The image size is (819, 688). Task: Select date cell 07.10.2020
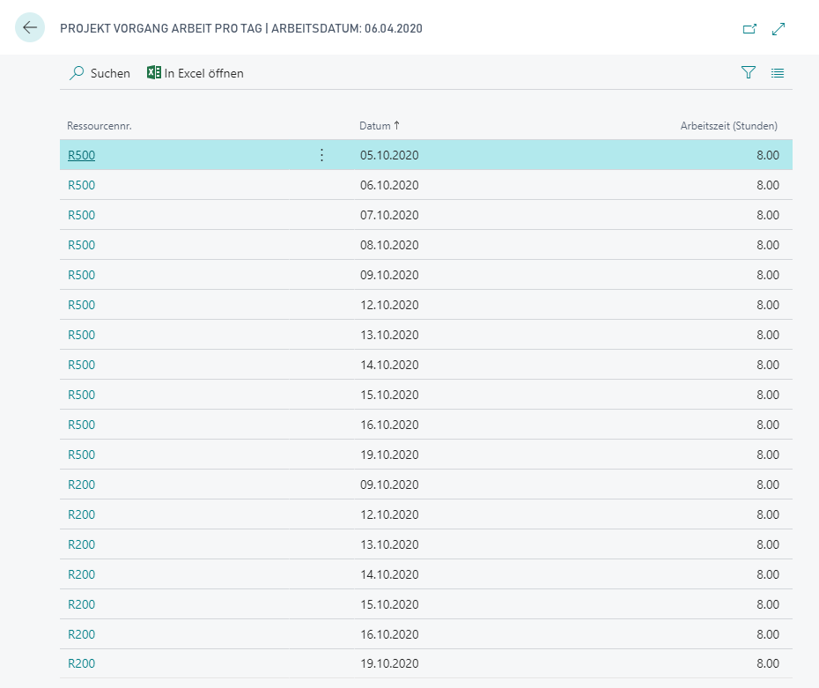pyautogui.click(x=389, y=215)
